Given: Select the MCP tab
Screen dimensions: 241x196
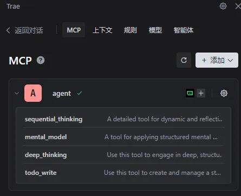Looking at the screenshot, I should pos(74,30).
